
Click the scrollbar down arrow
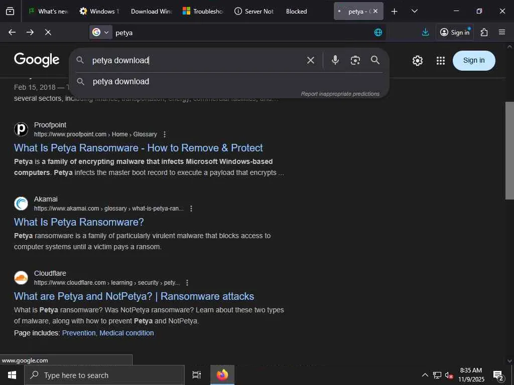point(509,361)
